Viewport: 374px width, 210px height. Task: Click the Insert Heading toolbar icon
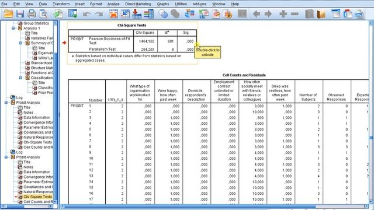point(336,14)
